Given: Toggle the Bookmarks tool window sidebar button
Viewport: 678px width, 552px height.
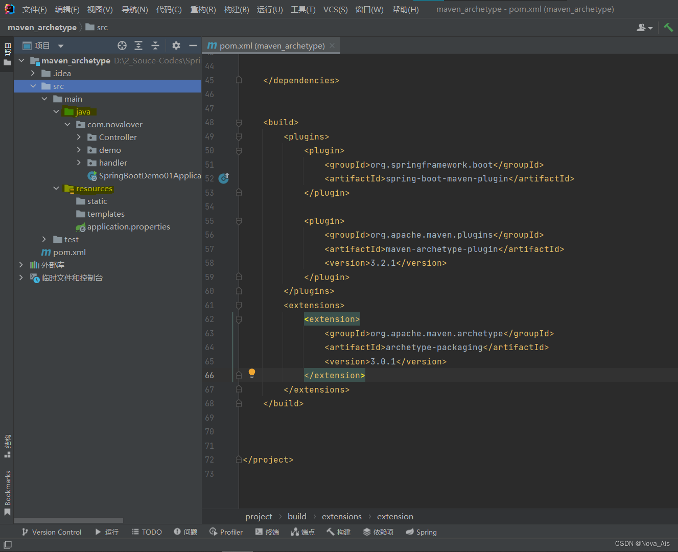Looking at the screenshot, I should pos(7,493).
